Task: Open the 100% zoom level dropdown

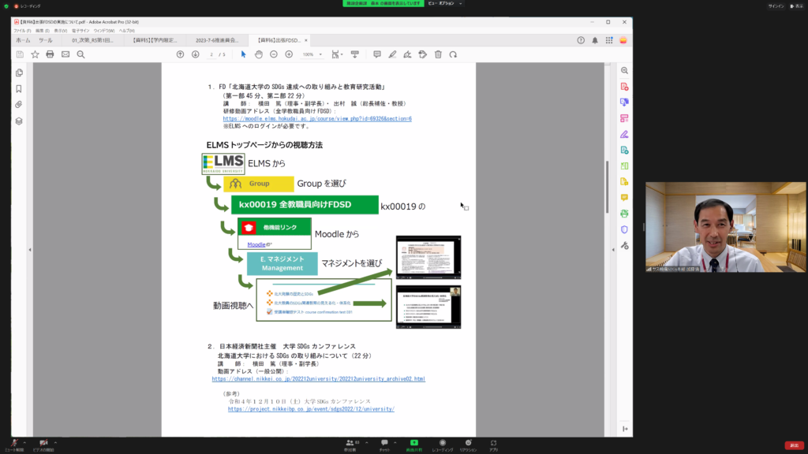Action: pos(312,54)
